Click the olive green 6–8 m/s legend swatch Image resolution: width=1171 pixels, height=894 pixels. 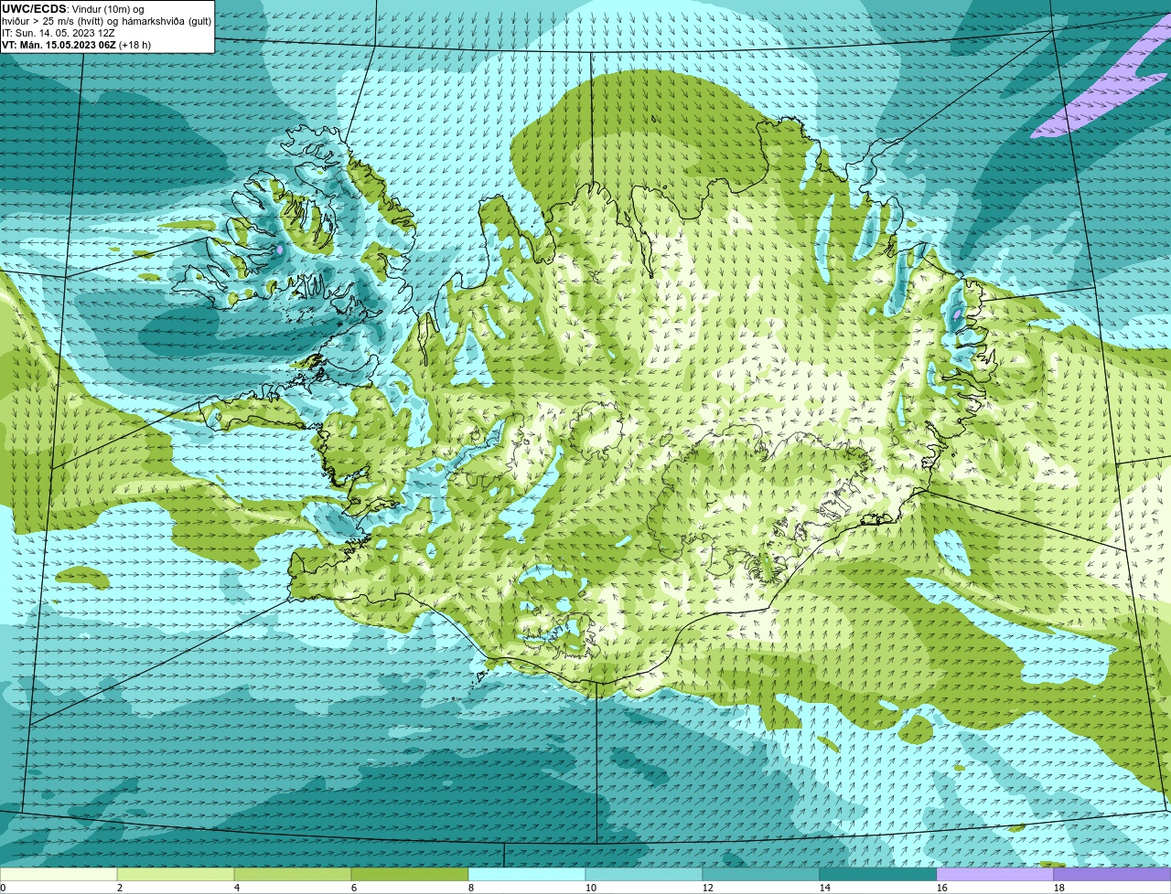tap(410, 875)
